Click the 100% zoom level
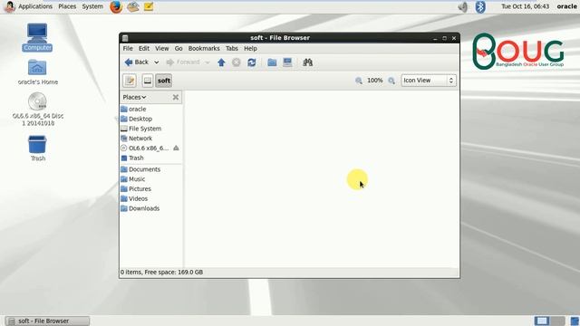Image resolution: width=580 pixels, height=326 pixels. (x=374, y=81)
